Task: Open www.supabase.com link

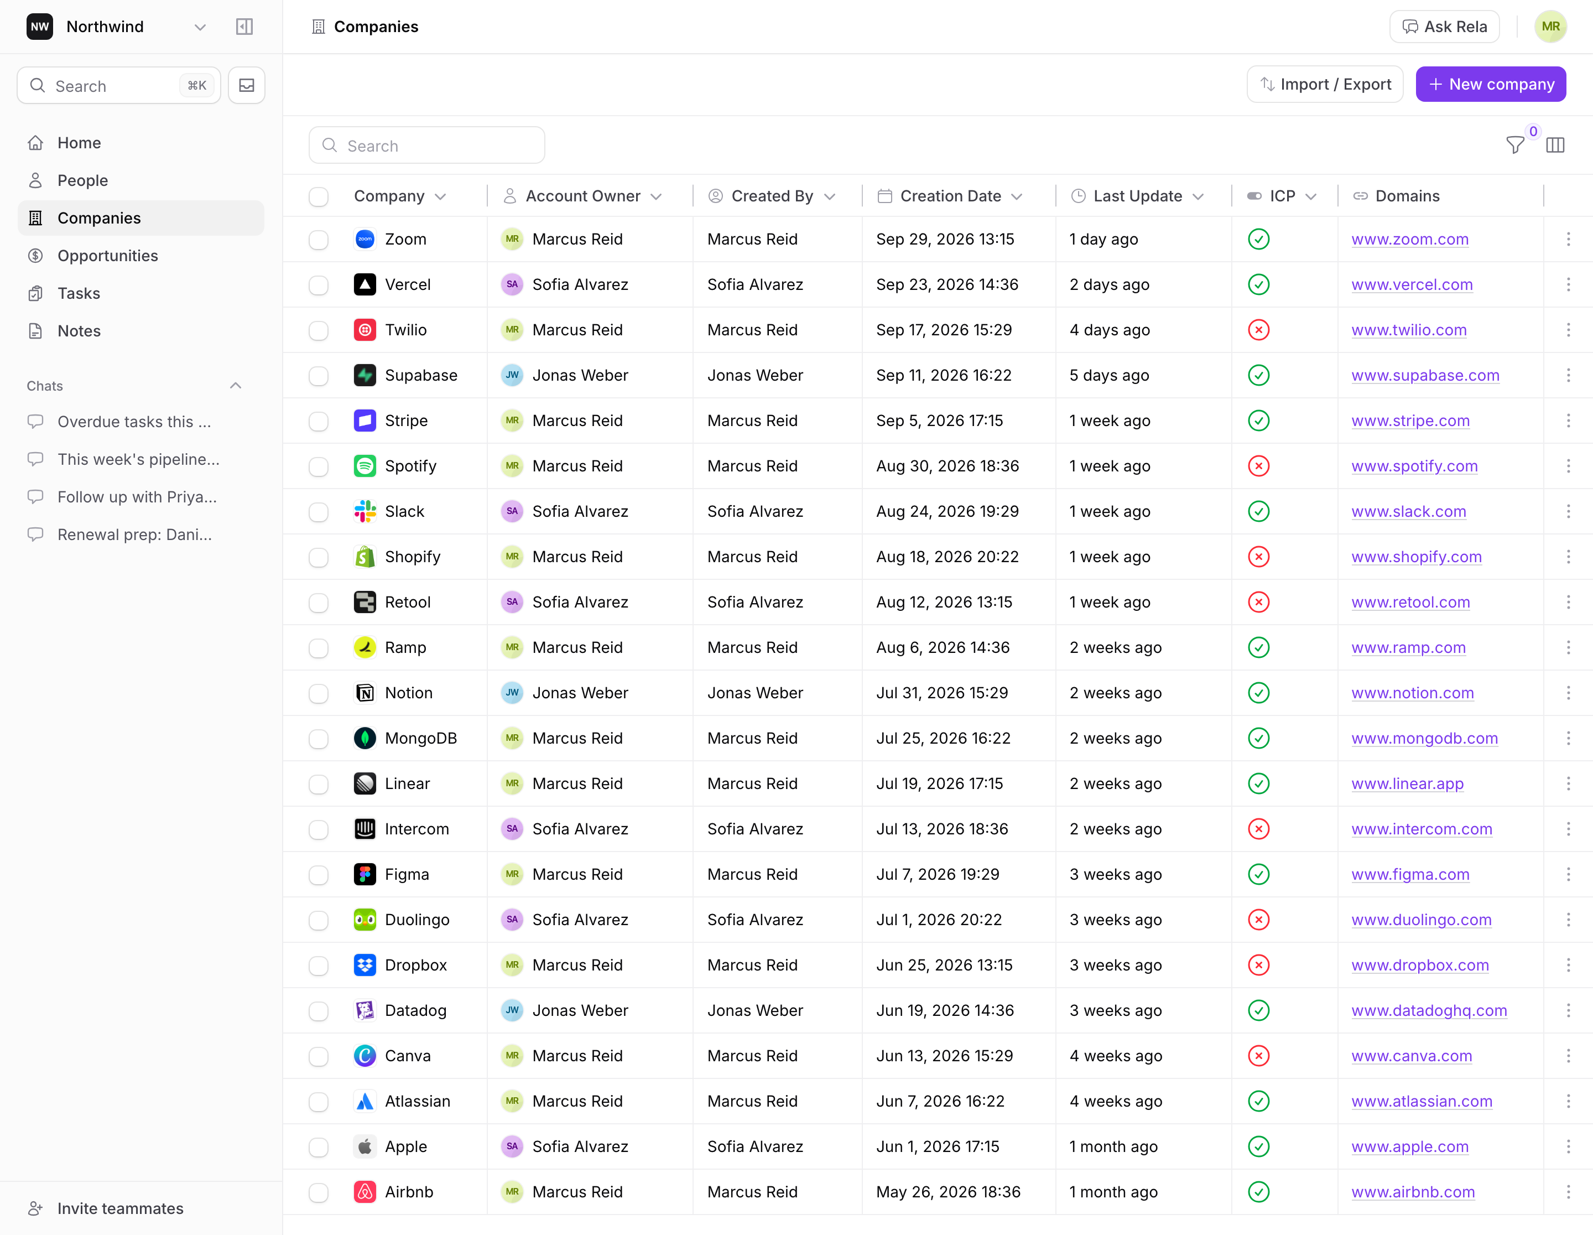Action: coord(1424,376)
